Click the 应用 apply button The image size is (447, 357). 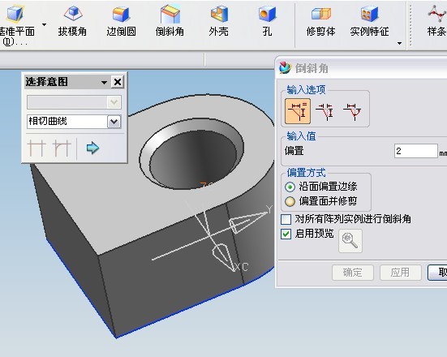400,273
